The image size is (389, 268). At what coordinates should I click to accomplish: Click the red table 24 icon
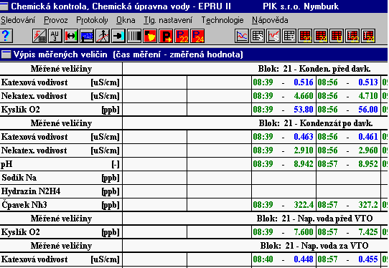click(321, 36)
